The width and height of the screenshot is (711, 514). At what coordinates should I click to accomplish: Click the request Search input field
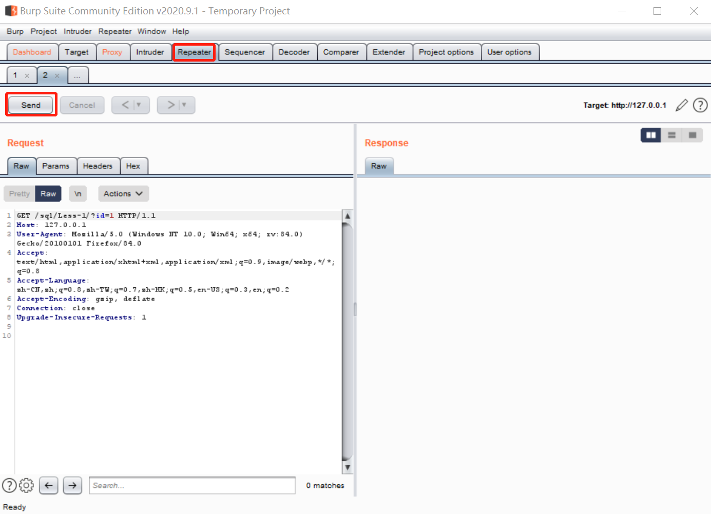point(192,485)
